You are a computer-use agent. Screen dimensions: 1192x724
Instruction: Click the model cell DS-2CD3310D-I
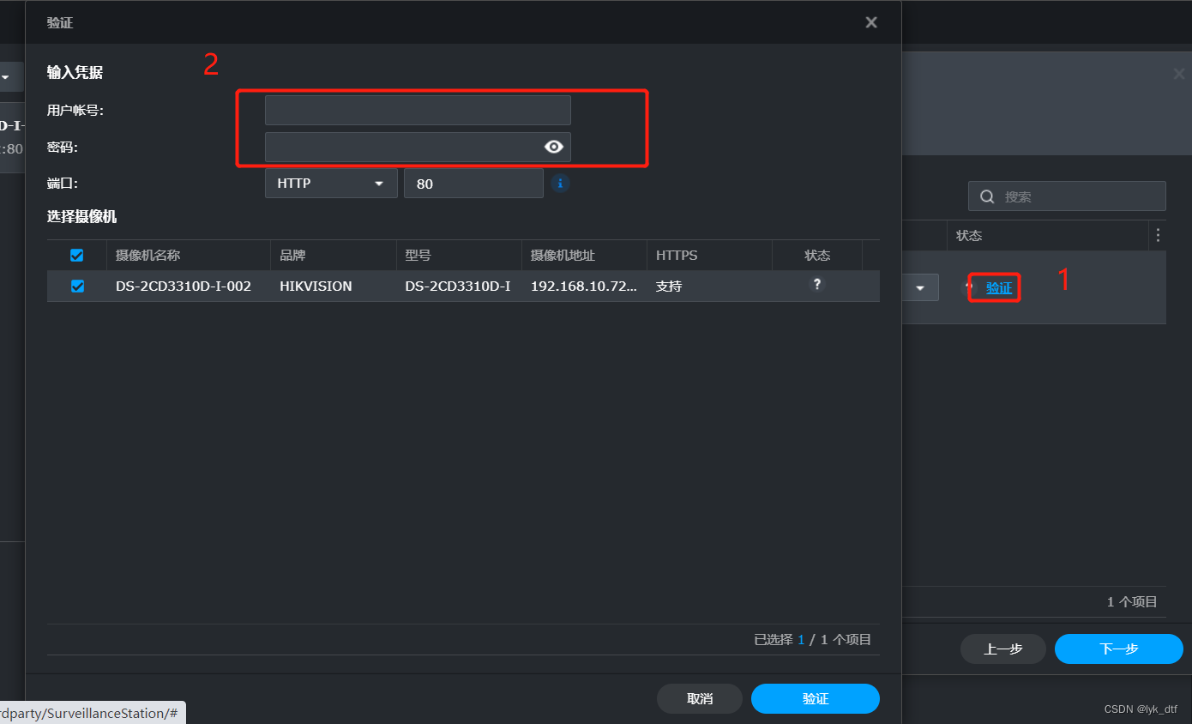pos(458,287)
